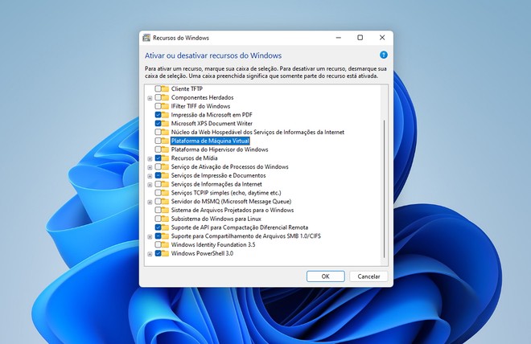Minimize the Recursos do Windows dialog
This screenshot has height=344, width=531.
338,38
